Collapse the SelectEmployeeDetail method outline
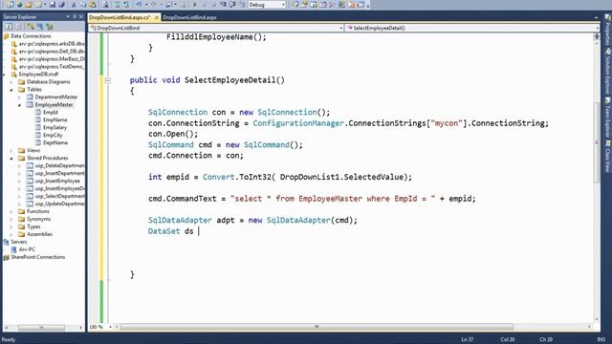 point(107,80)
